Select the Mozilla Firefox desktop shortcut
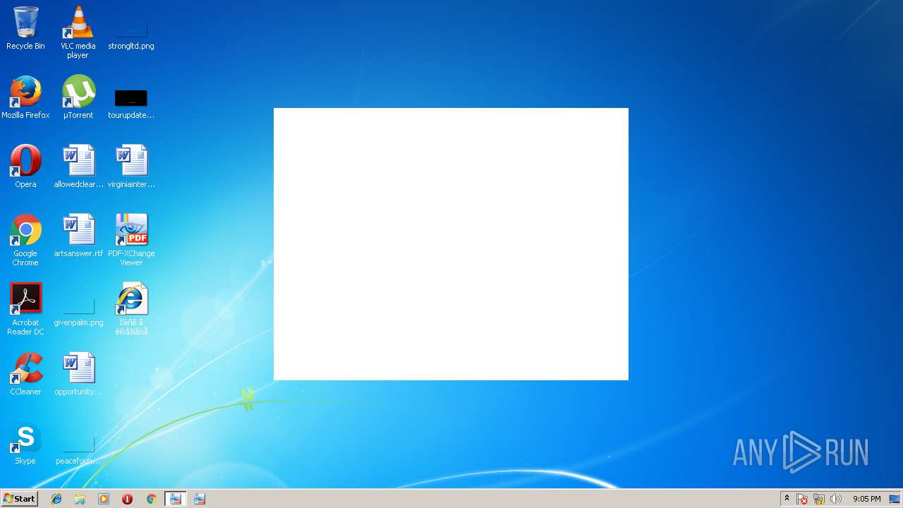Screen dimensions: 903x508 (x=25, y=97)
